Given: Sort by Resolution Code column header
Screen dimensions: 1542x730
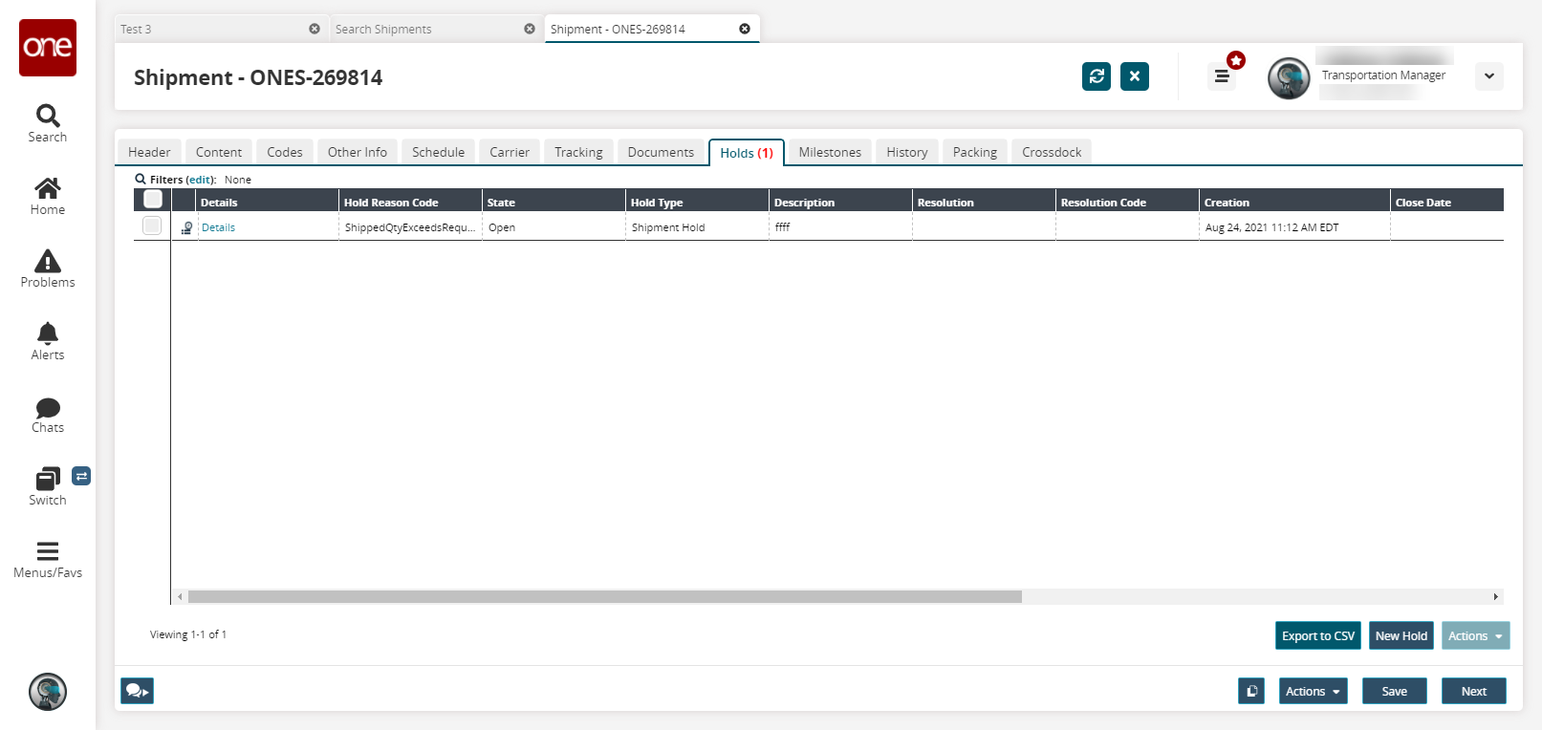Looking at the screenshot, I should click(x=1127, y=202).
